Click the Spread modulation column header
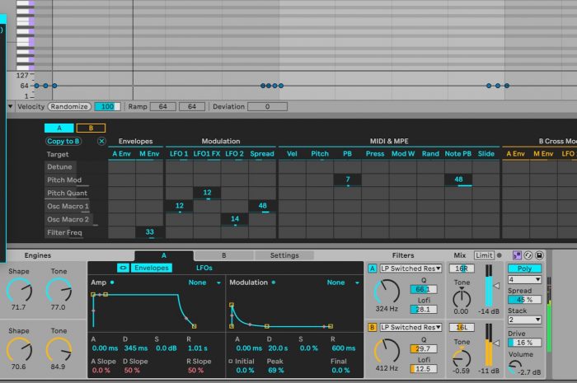The image size is (577, 383). pyautogui.click(x=262, y=154)
